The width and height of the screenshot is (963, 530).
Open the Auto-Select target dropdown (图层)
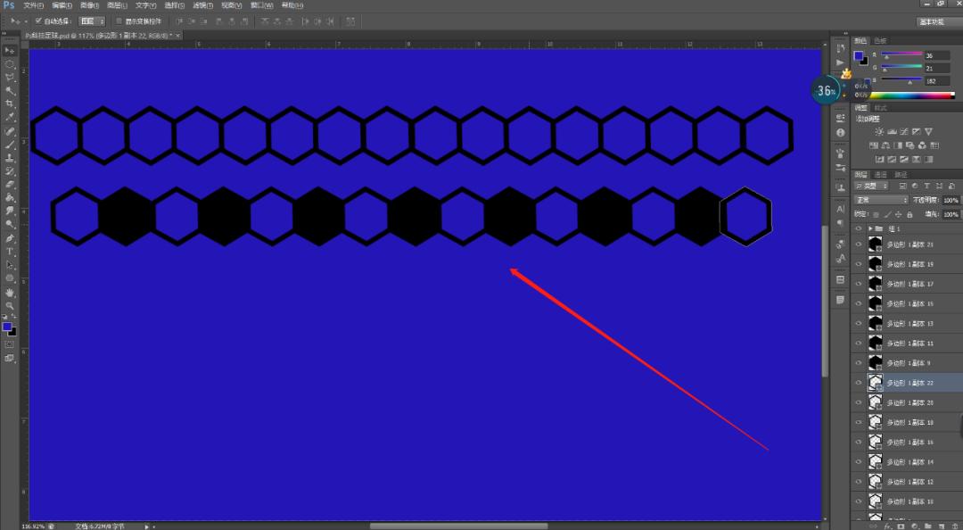tap(92, 21)
